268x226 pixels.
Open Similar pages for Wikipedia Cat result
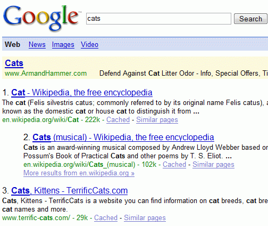[157, 120]
